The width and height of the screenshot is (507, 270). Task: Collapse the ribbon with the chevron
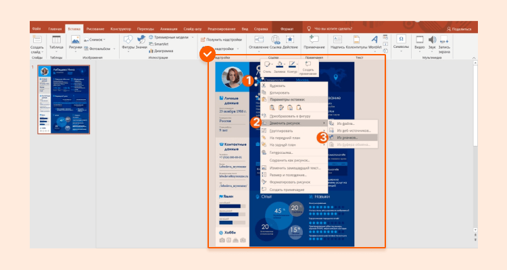[x=474, y=58]
